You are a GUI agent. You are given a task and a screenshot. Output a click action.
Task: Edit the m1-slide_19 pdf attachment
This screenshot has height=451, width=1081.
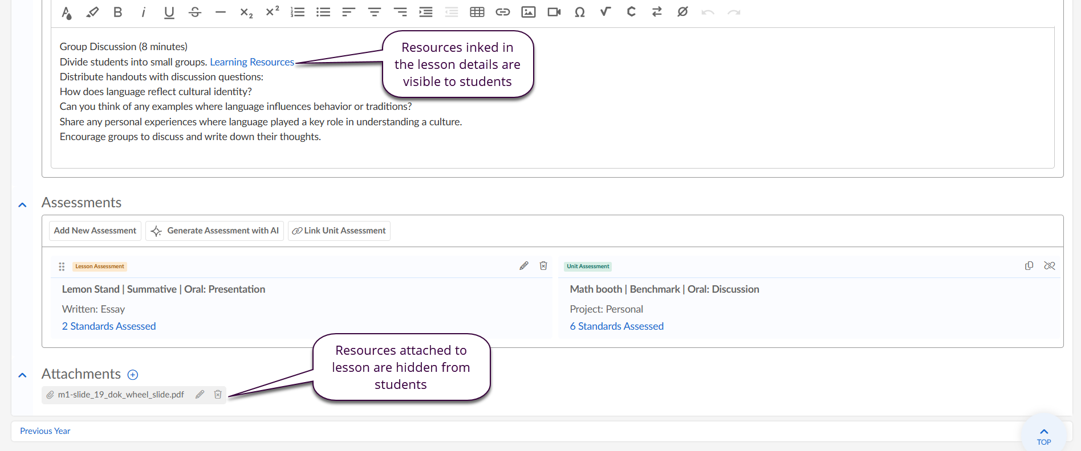point(200,395)
